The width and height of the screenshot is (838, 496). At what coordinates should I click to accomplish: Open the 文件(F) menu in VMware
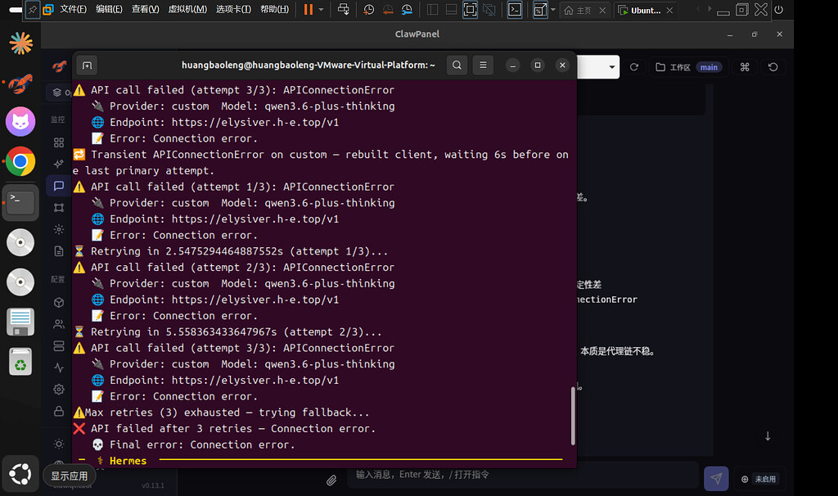pyautogui.click(x=73, y=10)
